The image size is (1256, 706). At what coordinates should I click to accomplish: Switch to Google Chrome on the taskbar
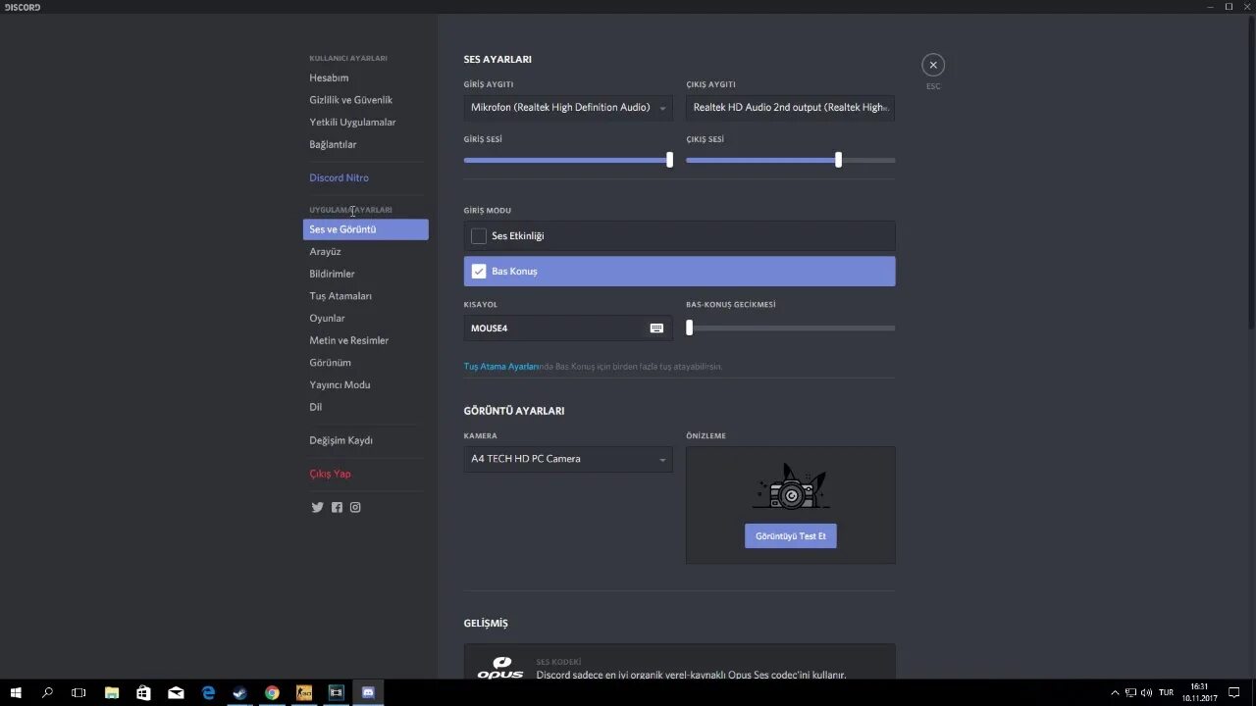272,692
